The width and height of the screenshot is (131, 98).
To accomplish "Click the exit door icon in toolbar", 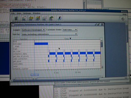I will point(60,18).
